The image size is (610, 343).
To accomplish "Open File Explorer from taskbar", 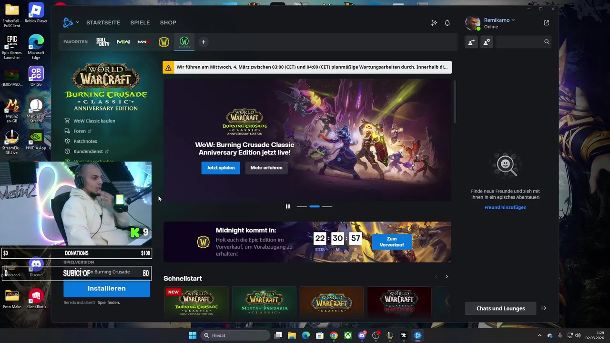I will 292,335.
